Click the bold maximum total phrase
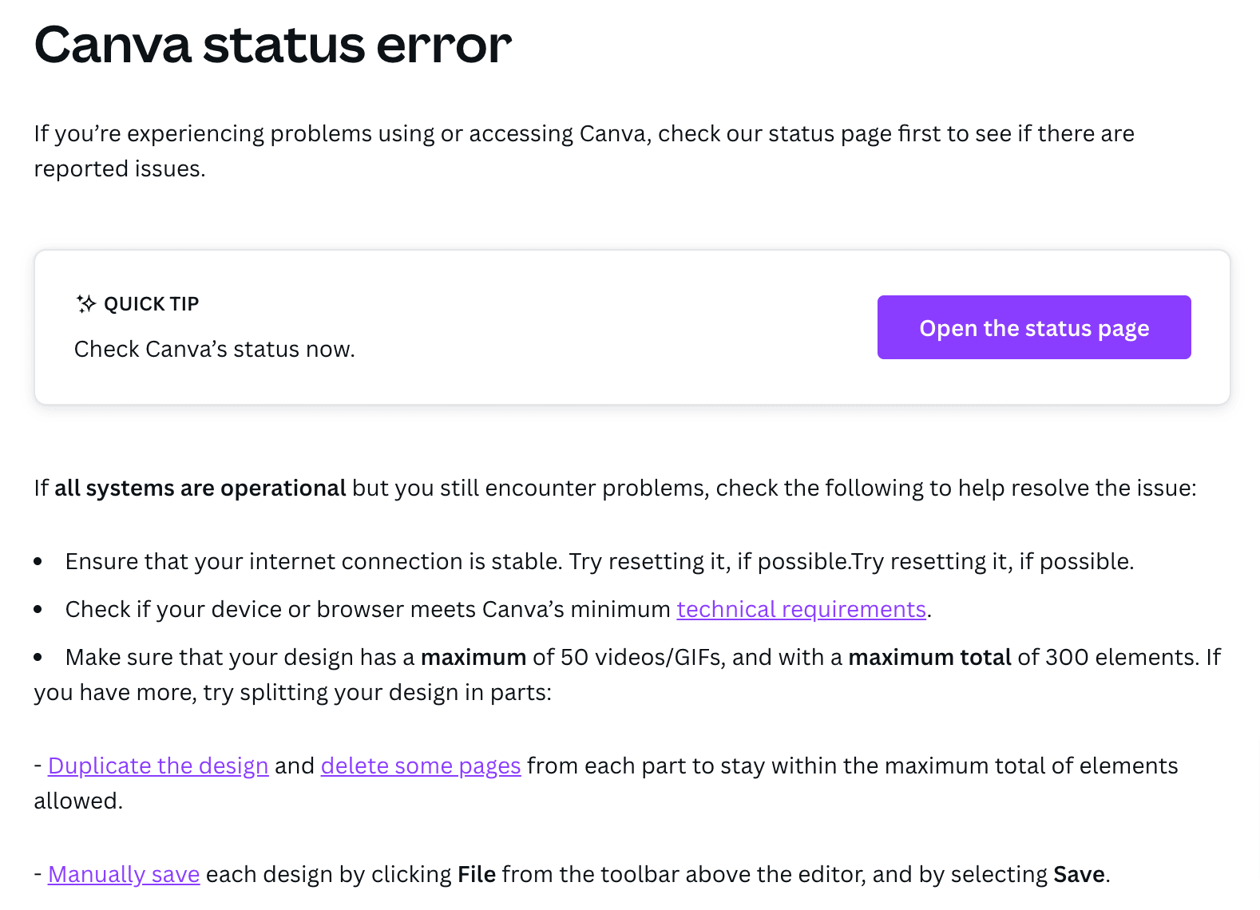Screen dimensions: 1260x910 pyautogui.click(x=929, y=657)
